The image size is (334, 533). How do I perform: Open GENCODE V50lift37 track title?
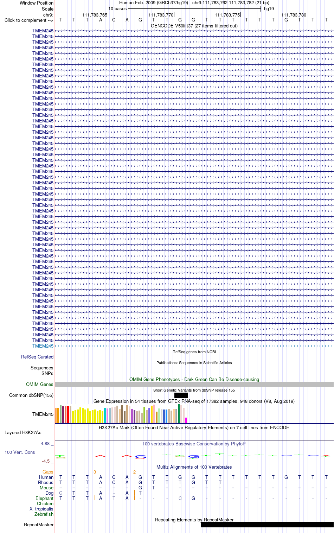194,26
